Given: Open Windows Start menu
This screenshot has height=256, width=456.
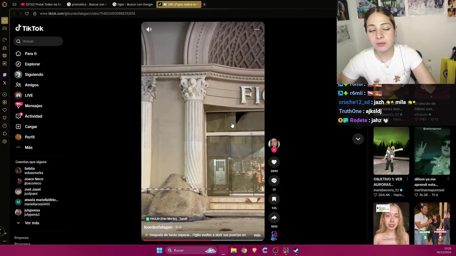Looking at the screenshot, I should (x=159, y=250).
